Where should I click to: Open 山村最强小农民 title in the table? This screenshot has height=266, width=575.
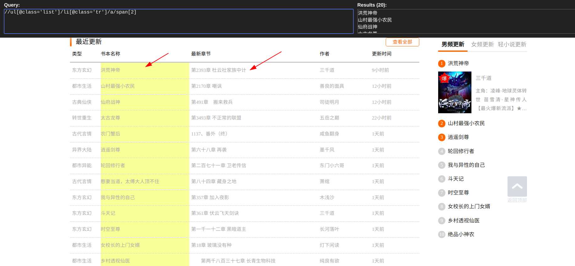tap(117, 86)
